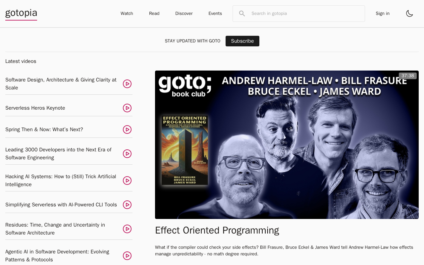Open the Events menu

[215, 14]
